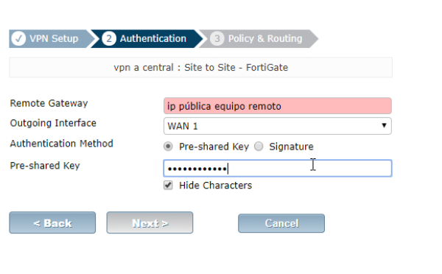Focus the Remote Gateway red input field
The width and height of the screenshot is (442, 274).
(x=278, y=106)
